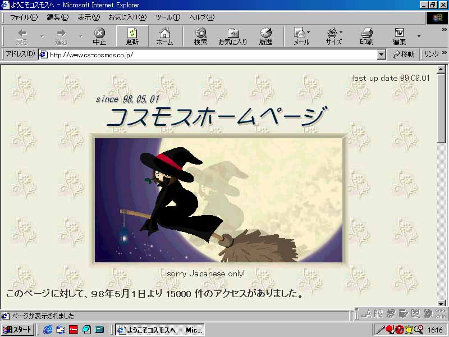Toggle IME conversion mode 般 button

[378, 314]
